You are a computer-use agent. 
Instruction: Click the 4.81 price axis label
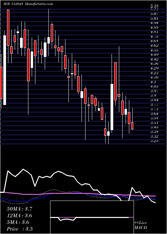(154, 32)
